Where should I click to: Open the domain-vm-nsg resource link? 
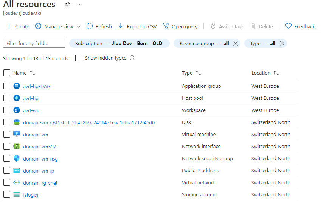[40, 159]
